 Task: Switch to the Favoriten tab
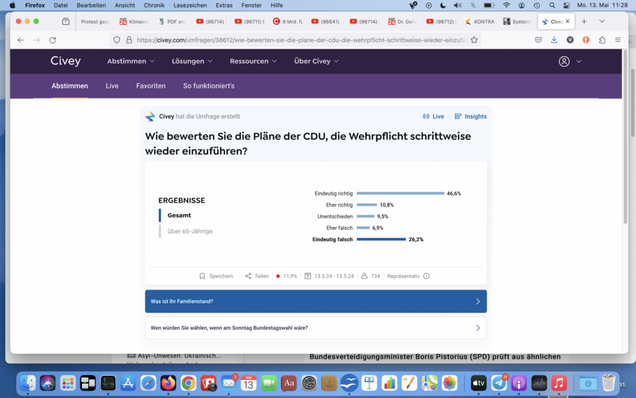150,86
